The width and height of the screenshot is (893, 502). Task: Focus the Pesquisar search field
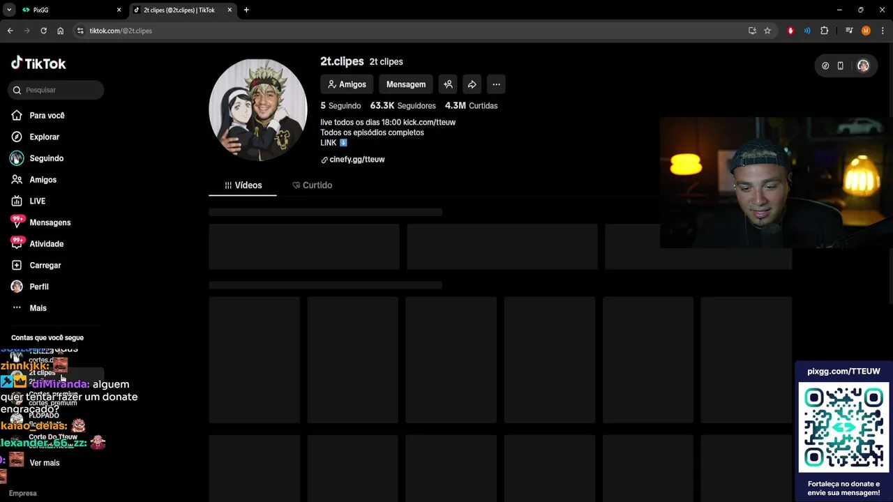click(x=56, y=90)
